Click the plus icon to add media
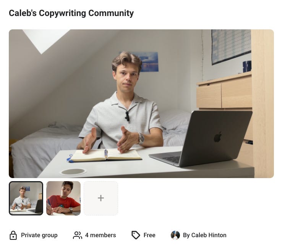 [101, 198]
